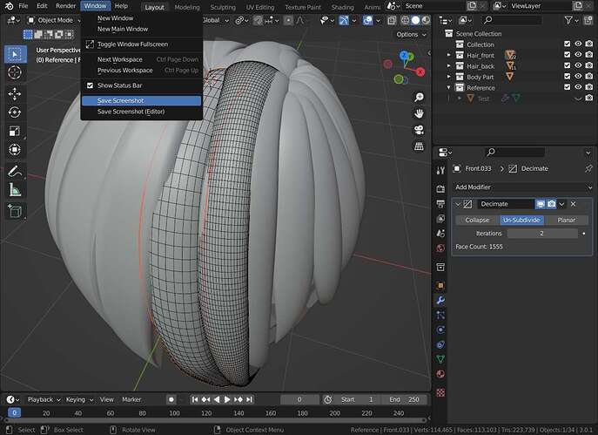Screen dimensions: 598x435
Task: Collapse the Reference collection
Action: tap(449, 87)
